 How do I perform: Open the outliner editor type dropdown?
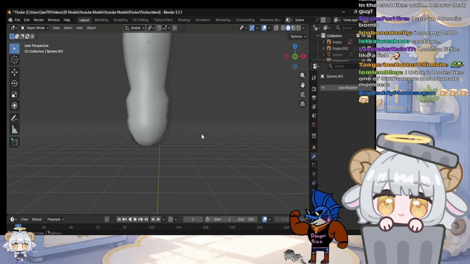317,28
